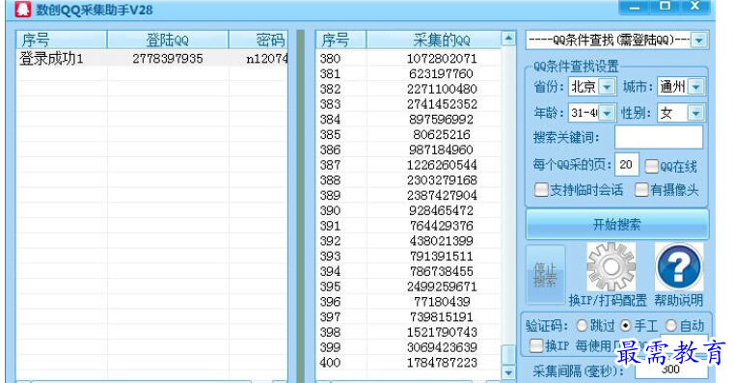
Task: Select row 386 QQ 987184960
Action: 408,150
